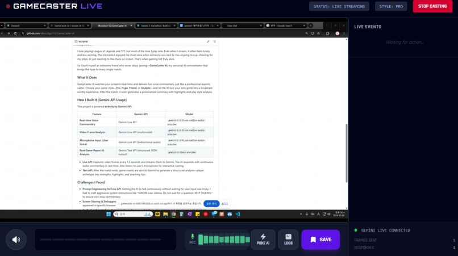Go back in the browser preview
The height and width of the screenshot is (256, 458).
[x=2, y=33]
